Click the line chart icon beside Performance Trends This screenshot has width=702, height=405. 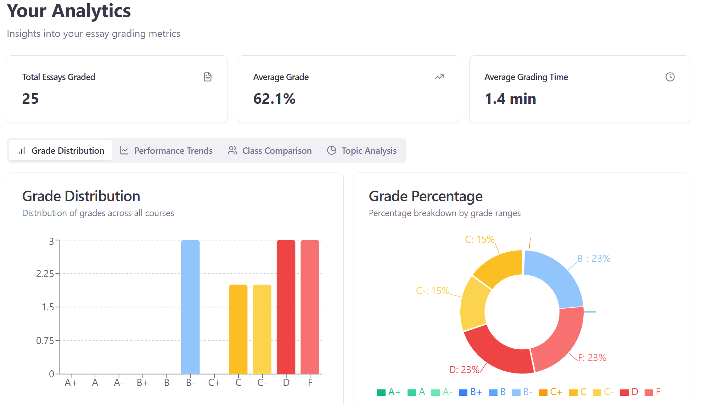(124, 150)
